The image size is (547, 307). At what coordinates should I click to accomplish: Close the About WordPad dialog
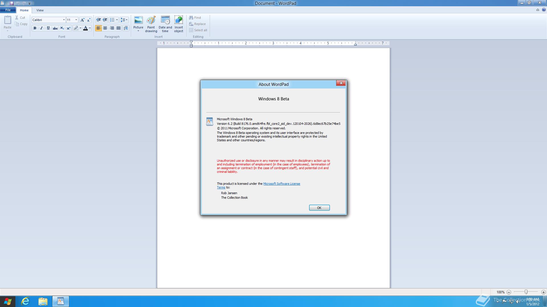pyautogui.click(x=341, y=83)
